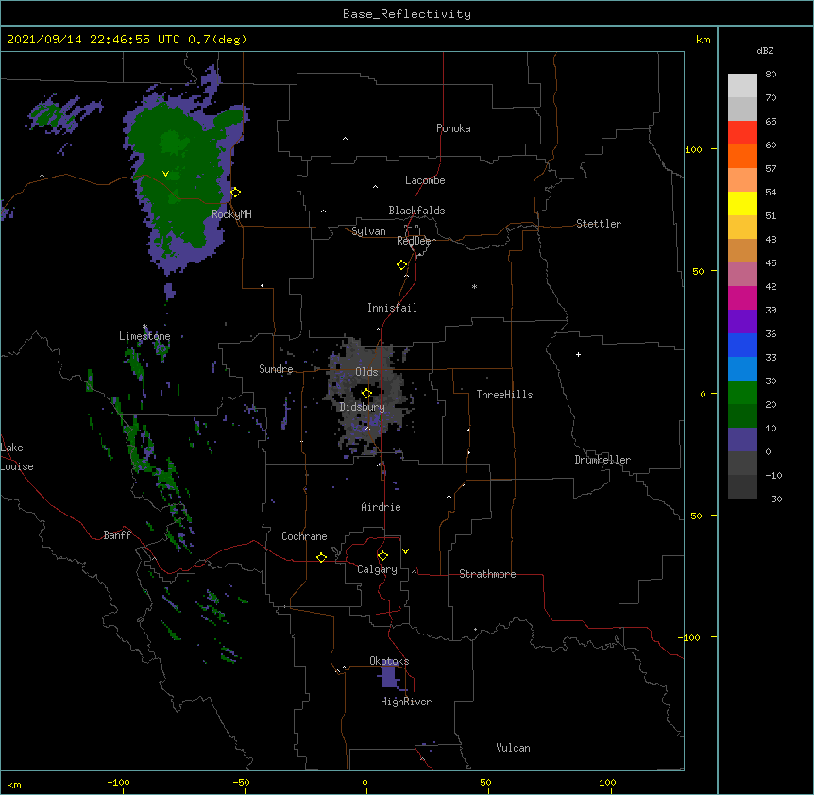
Task: Click the Lake Louise label at left edge
Action: click(x=15, y=457)
